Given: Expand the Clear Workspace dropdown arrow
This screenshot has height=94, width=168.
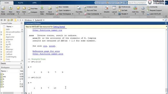Looking at the screenshot, I should pos(73,14).
